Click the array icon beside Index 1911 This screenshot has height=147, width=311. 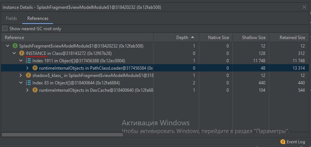point(28,61)
